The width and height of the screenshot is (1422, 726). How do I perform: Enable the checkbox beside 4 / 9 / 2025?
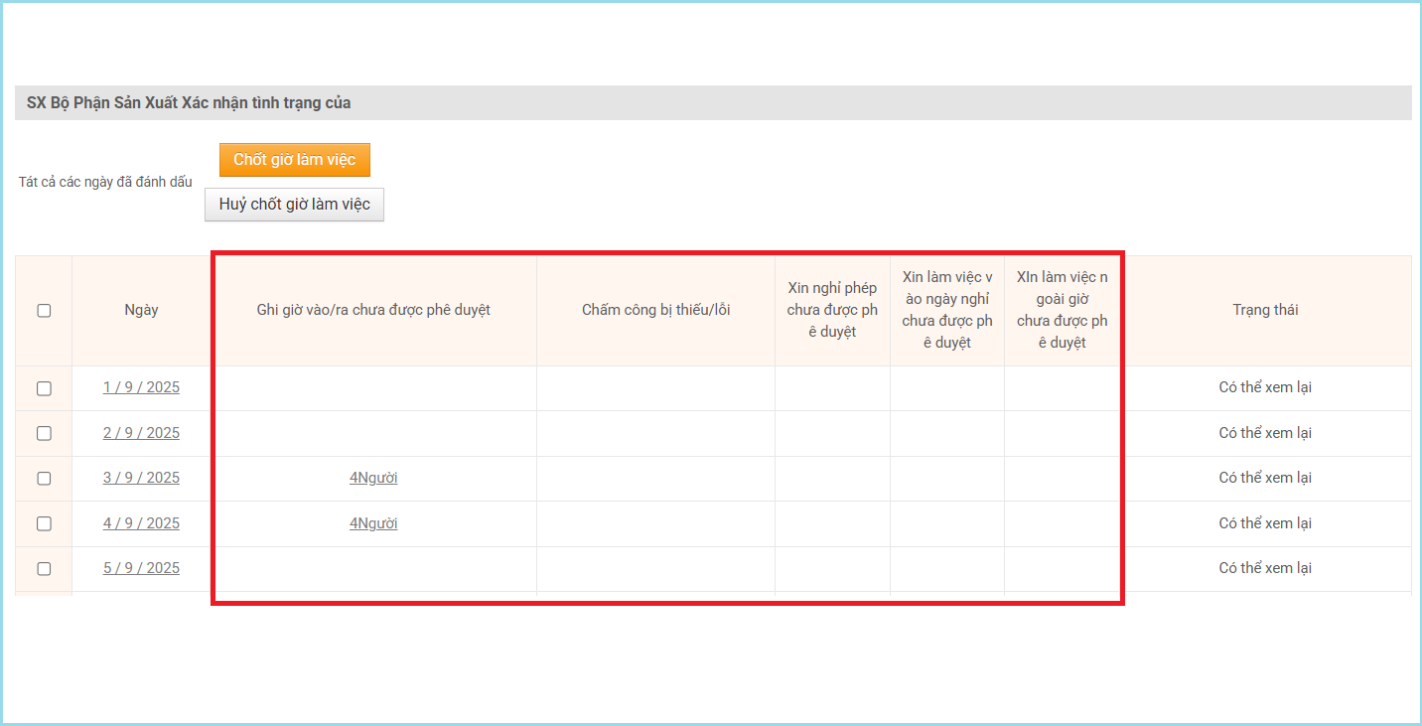pyautogui.click(x=44, y=523)
